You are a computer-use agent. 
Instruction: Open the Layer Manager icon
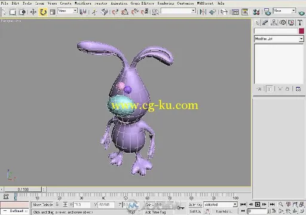(224, 12)
